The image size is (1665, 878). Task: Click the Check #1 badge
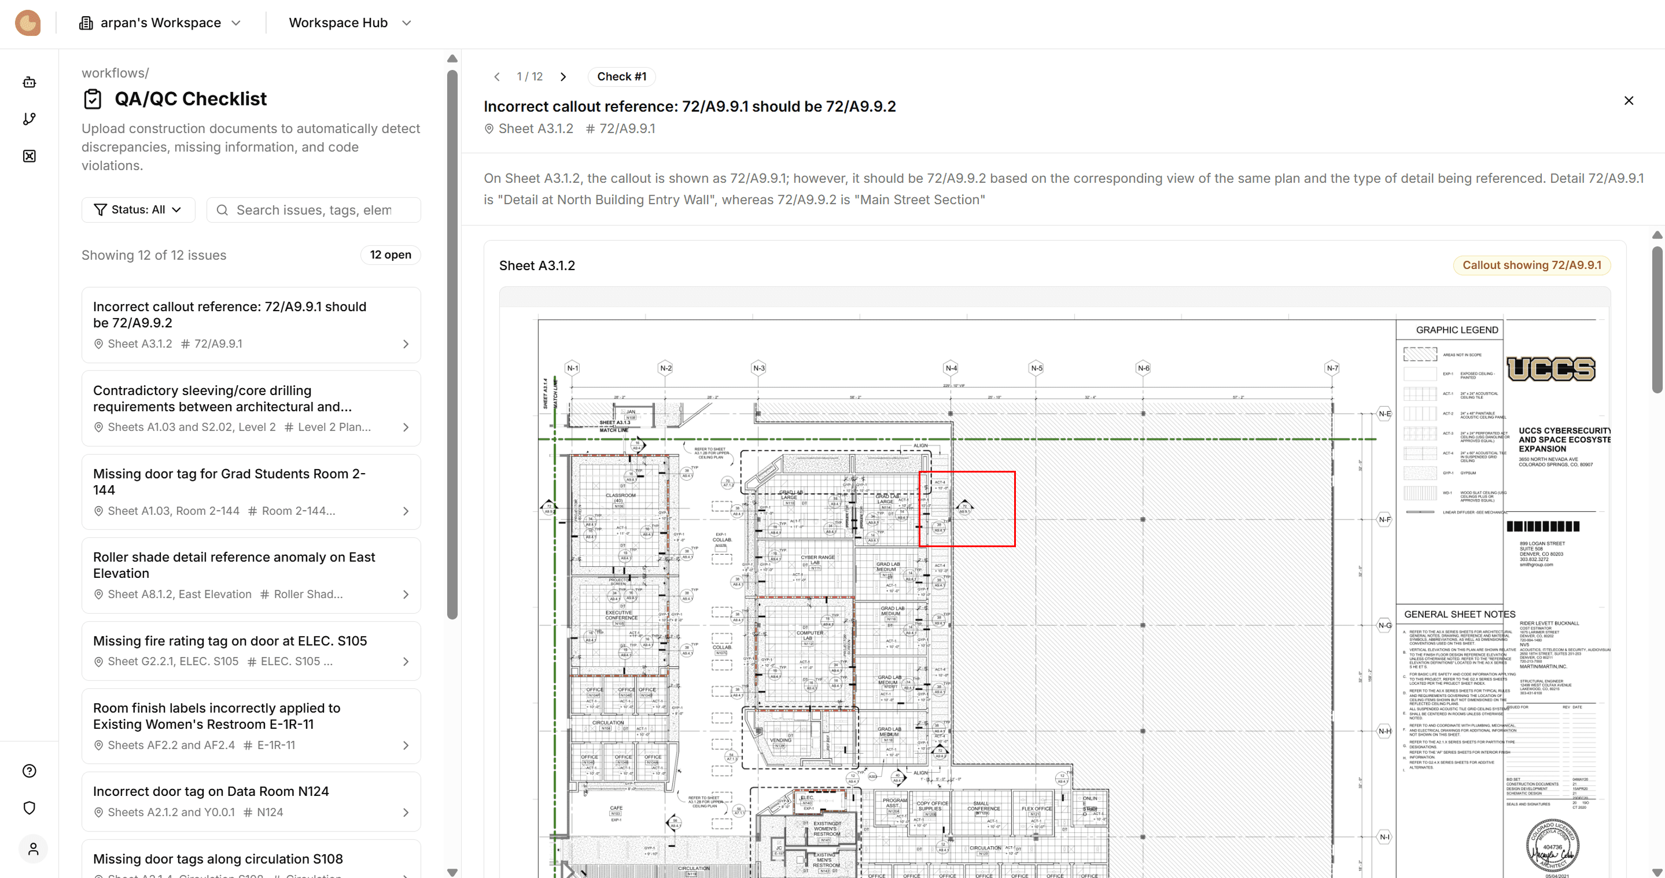[x=621, y=77]
